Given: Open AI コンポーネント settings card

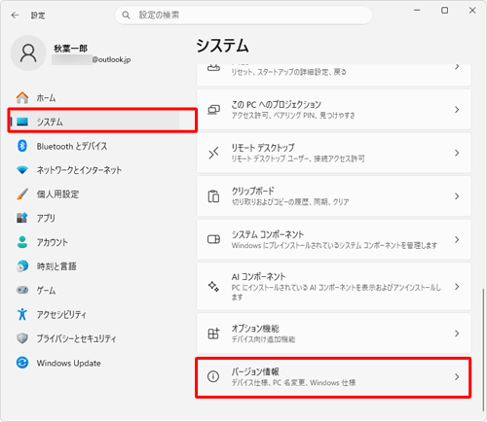Looking at the screenshot, I should coord(334,287).
